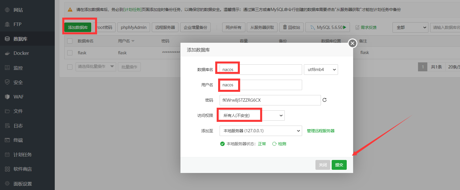This screenshot has height=190, width=460.
Task: Click the calendar icon beside 计划任务
Action: [7, 154]
